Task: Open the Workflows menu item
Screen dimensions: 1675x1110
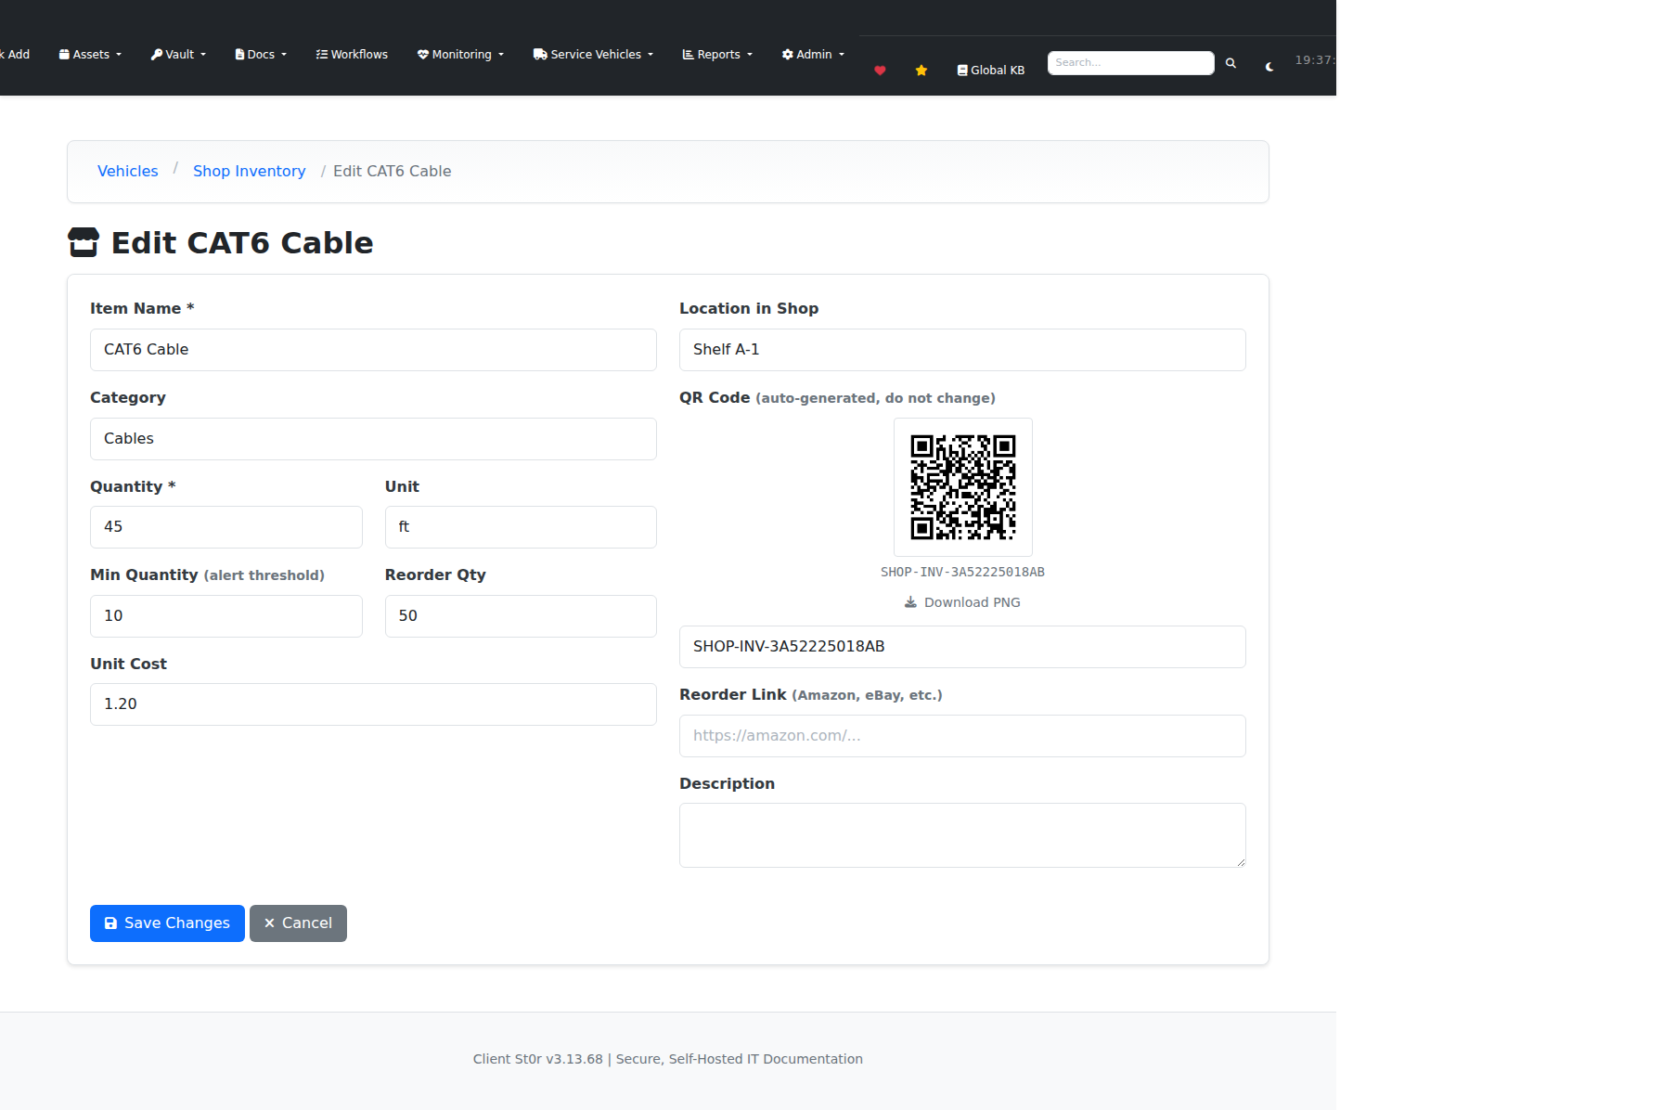Action: [352, 55]
